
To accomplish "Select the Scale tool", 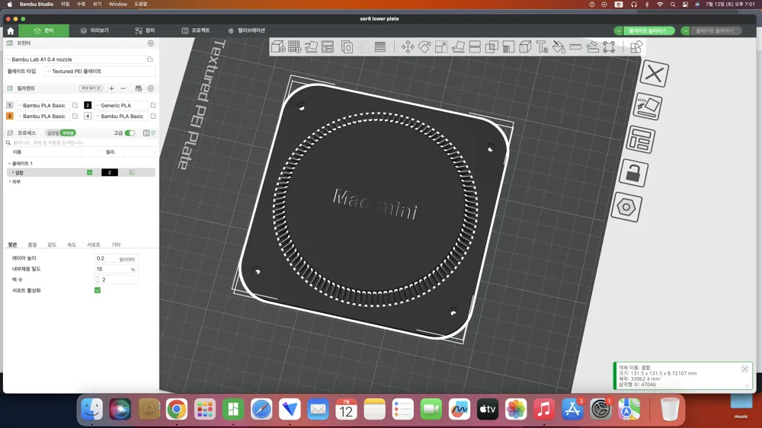I will click(440, 46).
